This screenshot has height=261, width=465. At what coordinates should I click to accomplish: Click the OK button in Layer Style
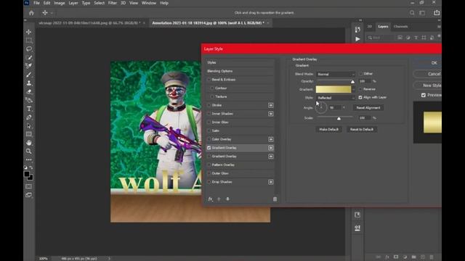point(434,63)
